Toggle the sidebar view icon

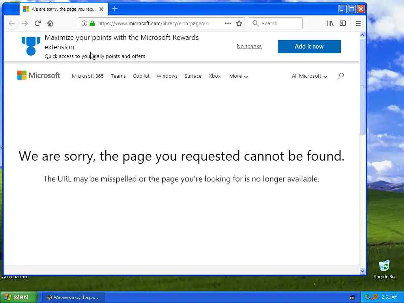(x=343, y=23)
